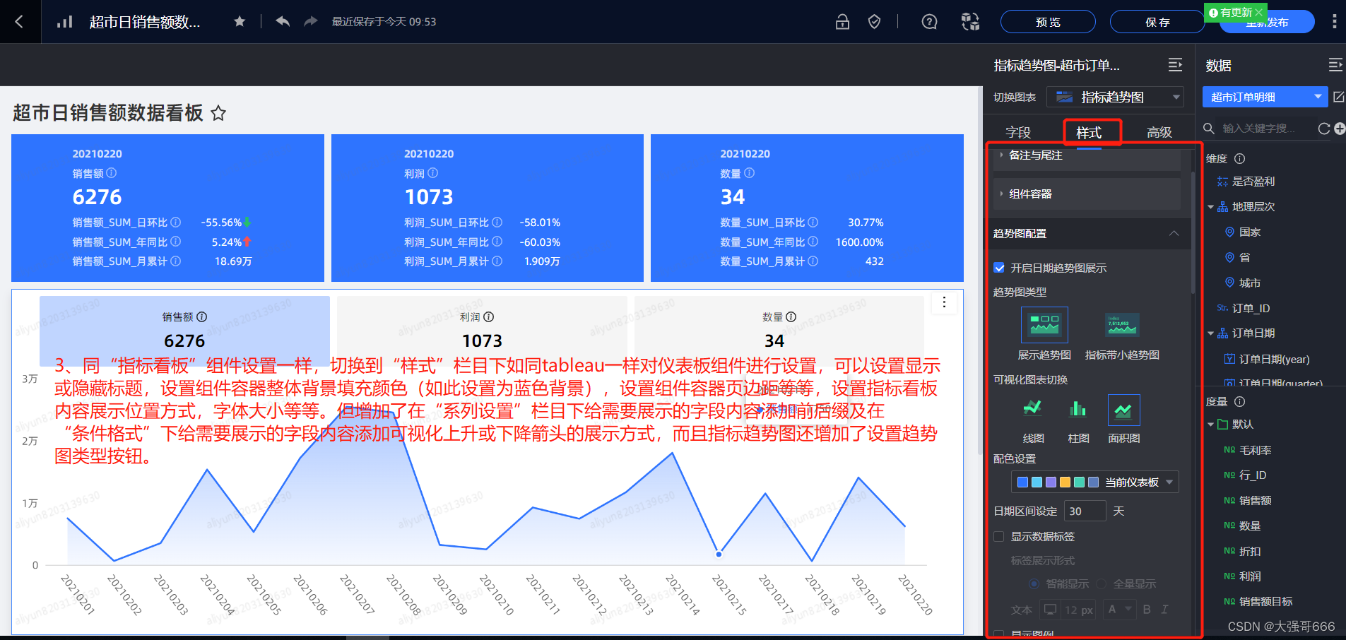
Task: Select 订单_ID dimension field
Action: point(1251,309)
